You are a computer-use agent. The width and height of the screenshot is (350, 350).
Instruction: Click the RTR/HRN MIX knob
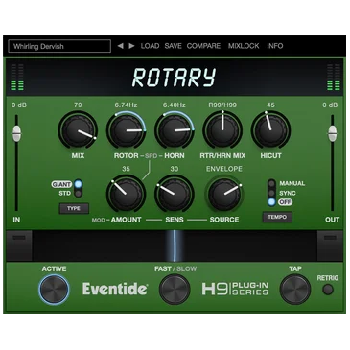(x=222, y=130)
